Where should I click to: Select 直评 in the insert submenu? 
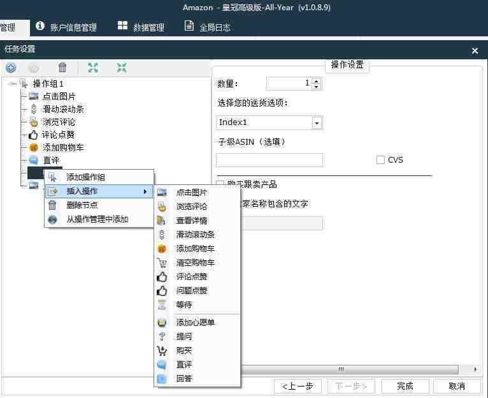[197, 364]
